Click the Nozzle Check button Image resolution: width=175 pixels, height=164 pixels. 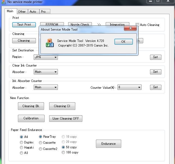pyautogui.click(x=80, y=24)
